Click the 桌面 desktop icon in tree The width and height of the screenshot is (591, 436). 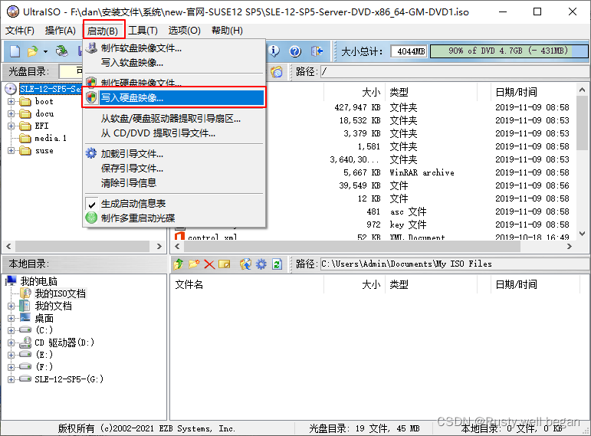[x=25, y=318]
